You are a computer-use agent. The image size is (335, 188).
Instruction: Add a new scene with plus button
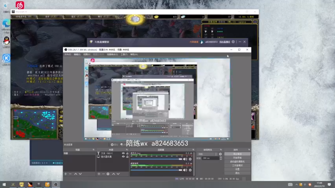pyautogui.click(x=66, y=174)
